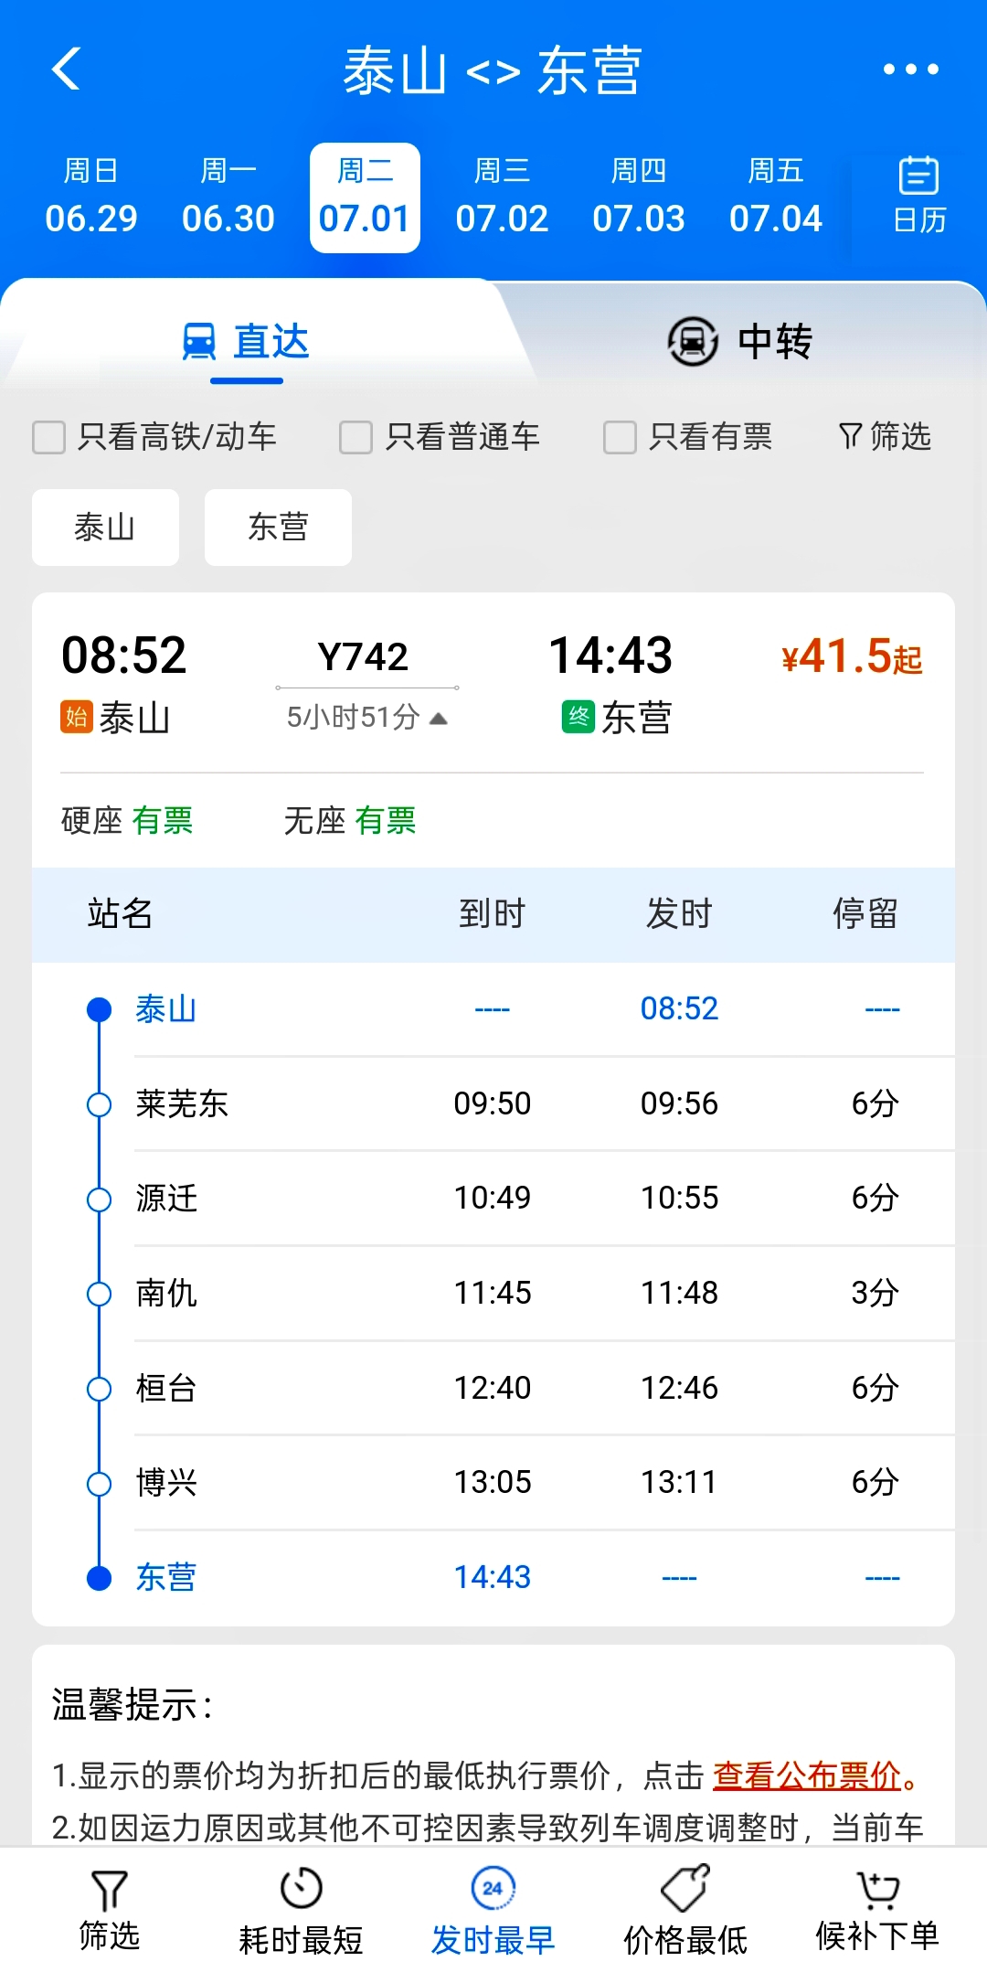The height and width of the screenshot is (1983, 987).
Task: Sort by earliest departure icon
Action: coord(493,1889)
